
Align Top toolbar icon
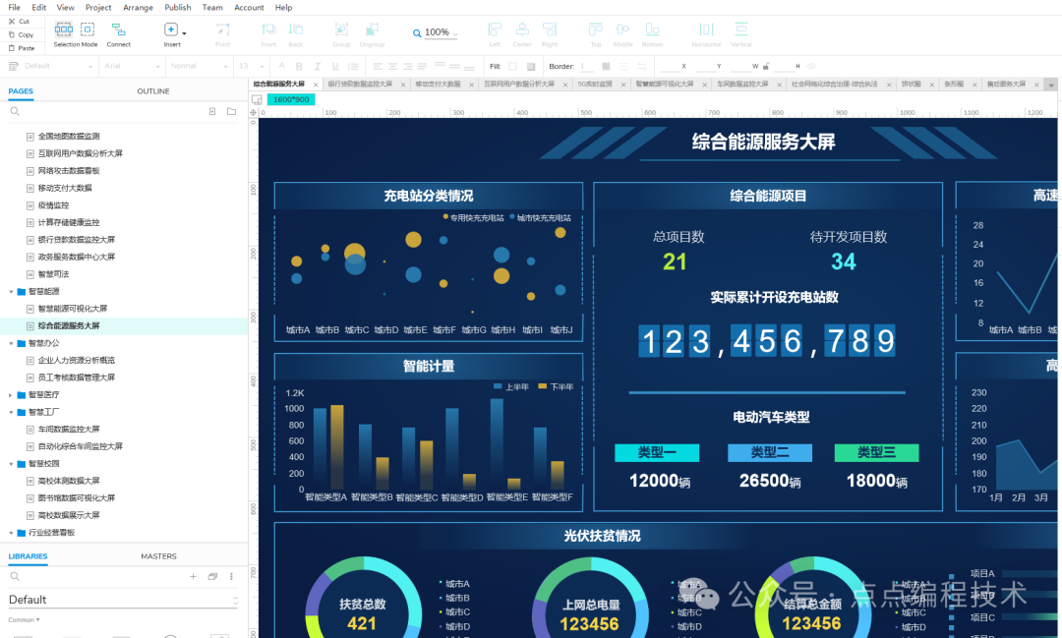tap(595, 29)
